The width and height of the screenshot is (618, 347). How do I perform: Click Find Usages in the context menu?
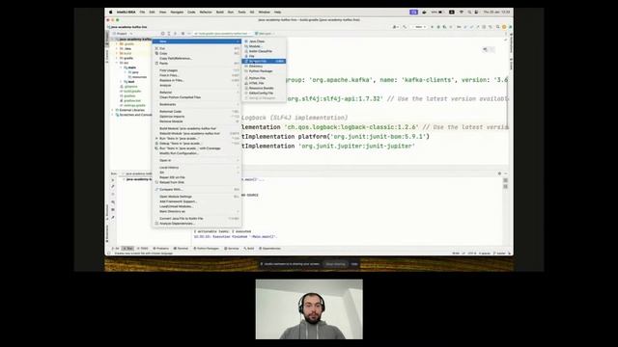pyautogui.click(x=197, y=70)
